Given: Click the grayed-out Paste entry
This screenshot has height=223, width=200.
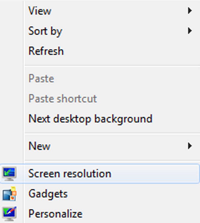Looking at the screenshot, I should tap(41, 78).
